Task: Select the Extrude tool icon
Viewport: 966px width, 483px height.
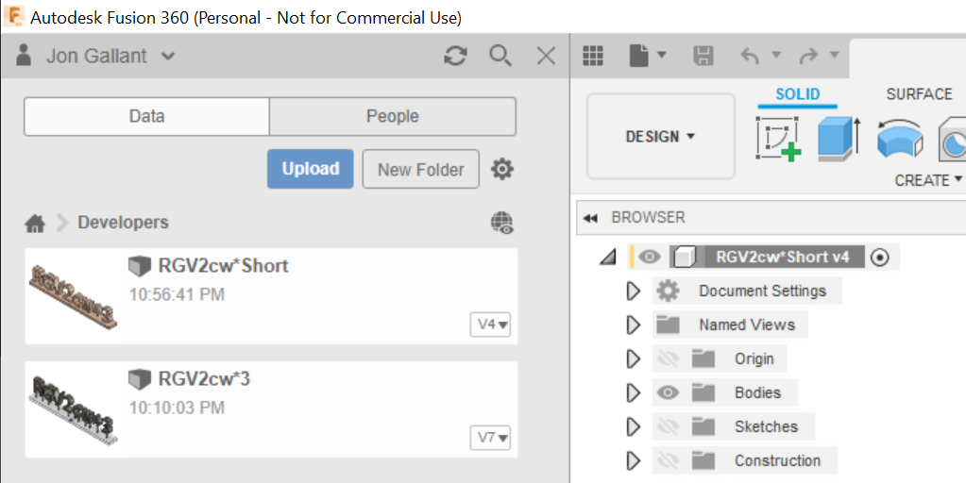Action: pos(838,138)
